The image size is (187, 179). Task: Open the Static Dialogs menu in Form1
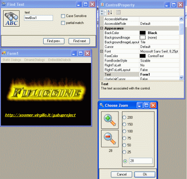point(12,60)
